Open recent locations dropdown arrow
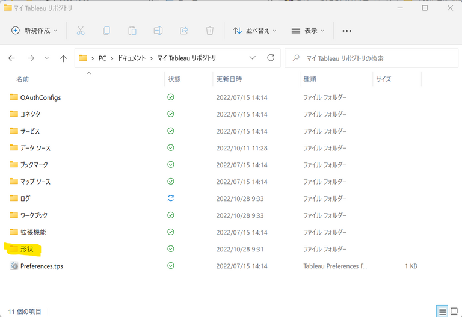The width and height of the screenshot is (462, 317). pyautogui.click(x=46, y=58)
